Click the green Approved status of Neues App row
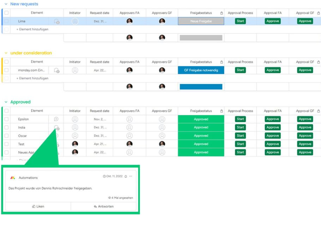The width and height of the screenshot is (321, 240). [x=200, y=152]
